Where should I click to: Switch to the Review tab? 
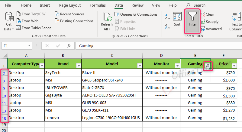pos(137,5)
